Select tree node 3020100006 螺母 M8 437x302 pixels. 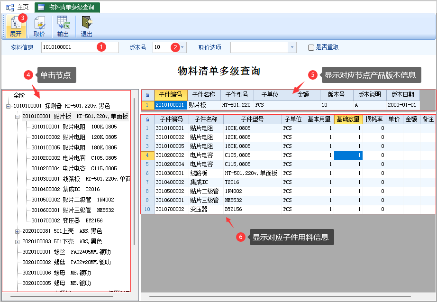click(x=56, y=273)
